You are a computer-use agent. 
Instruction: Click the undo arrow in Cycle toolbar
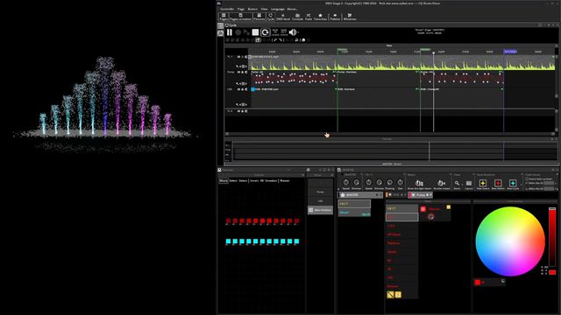click(274, 40)
